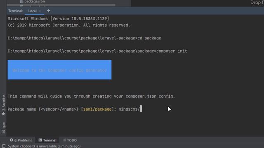
Task: Close the Local terminal session tab
Action: tap(40, 11)
